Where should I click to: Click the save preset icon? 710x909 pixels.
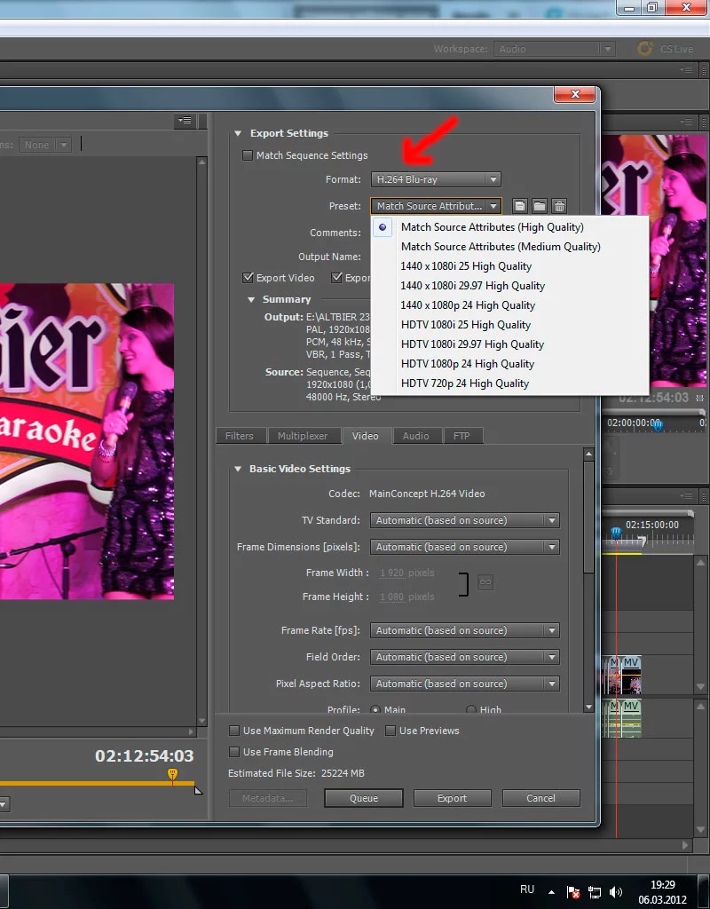[x=520, y=206]
